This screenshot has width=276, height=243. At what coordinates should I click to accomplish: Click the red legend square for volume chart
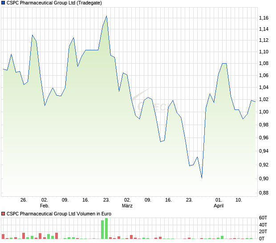coord(3,214)
